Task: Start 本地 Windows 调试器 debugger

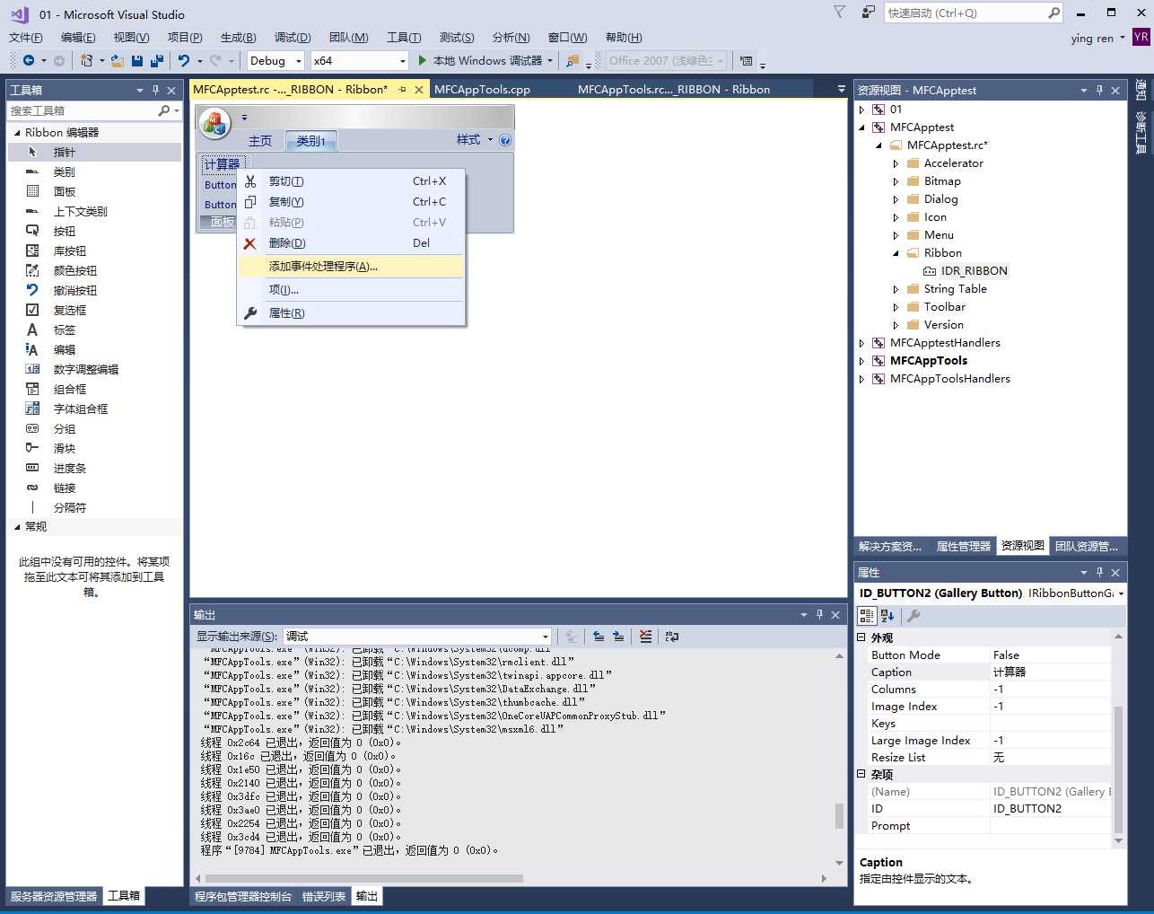Action: click(485, 60)
